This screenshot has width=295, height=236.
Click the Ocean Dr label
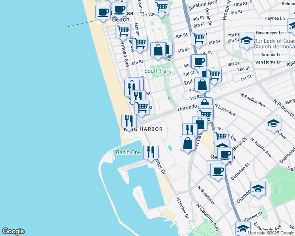[209, 17]
